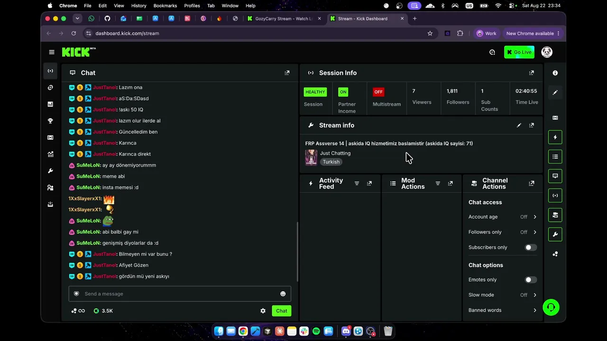The height and width of the screenshot is (341, 607).
Task: Open the wrench settings icon in left sidebar
Action: click(50, 171)
